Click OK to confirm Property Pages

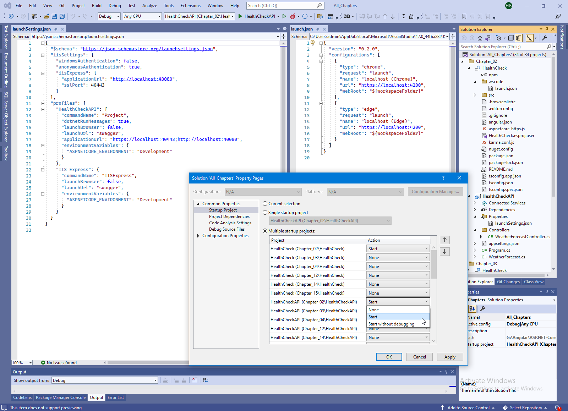[x=389, y=357]
